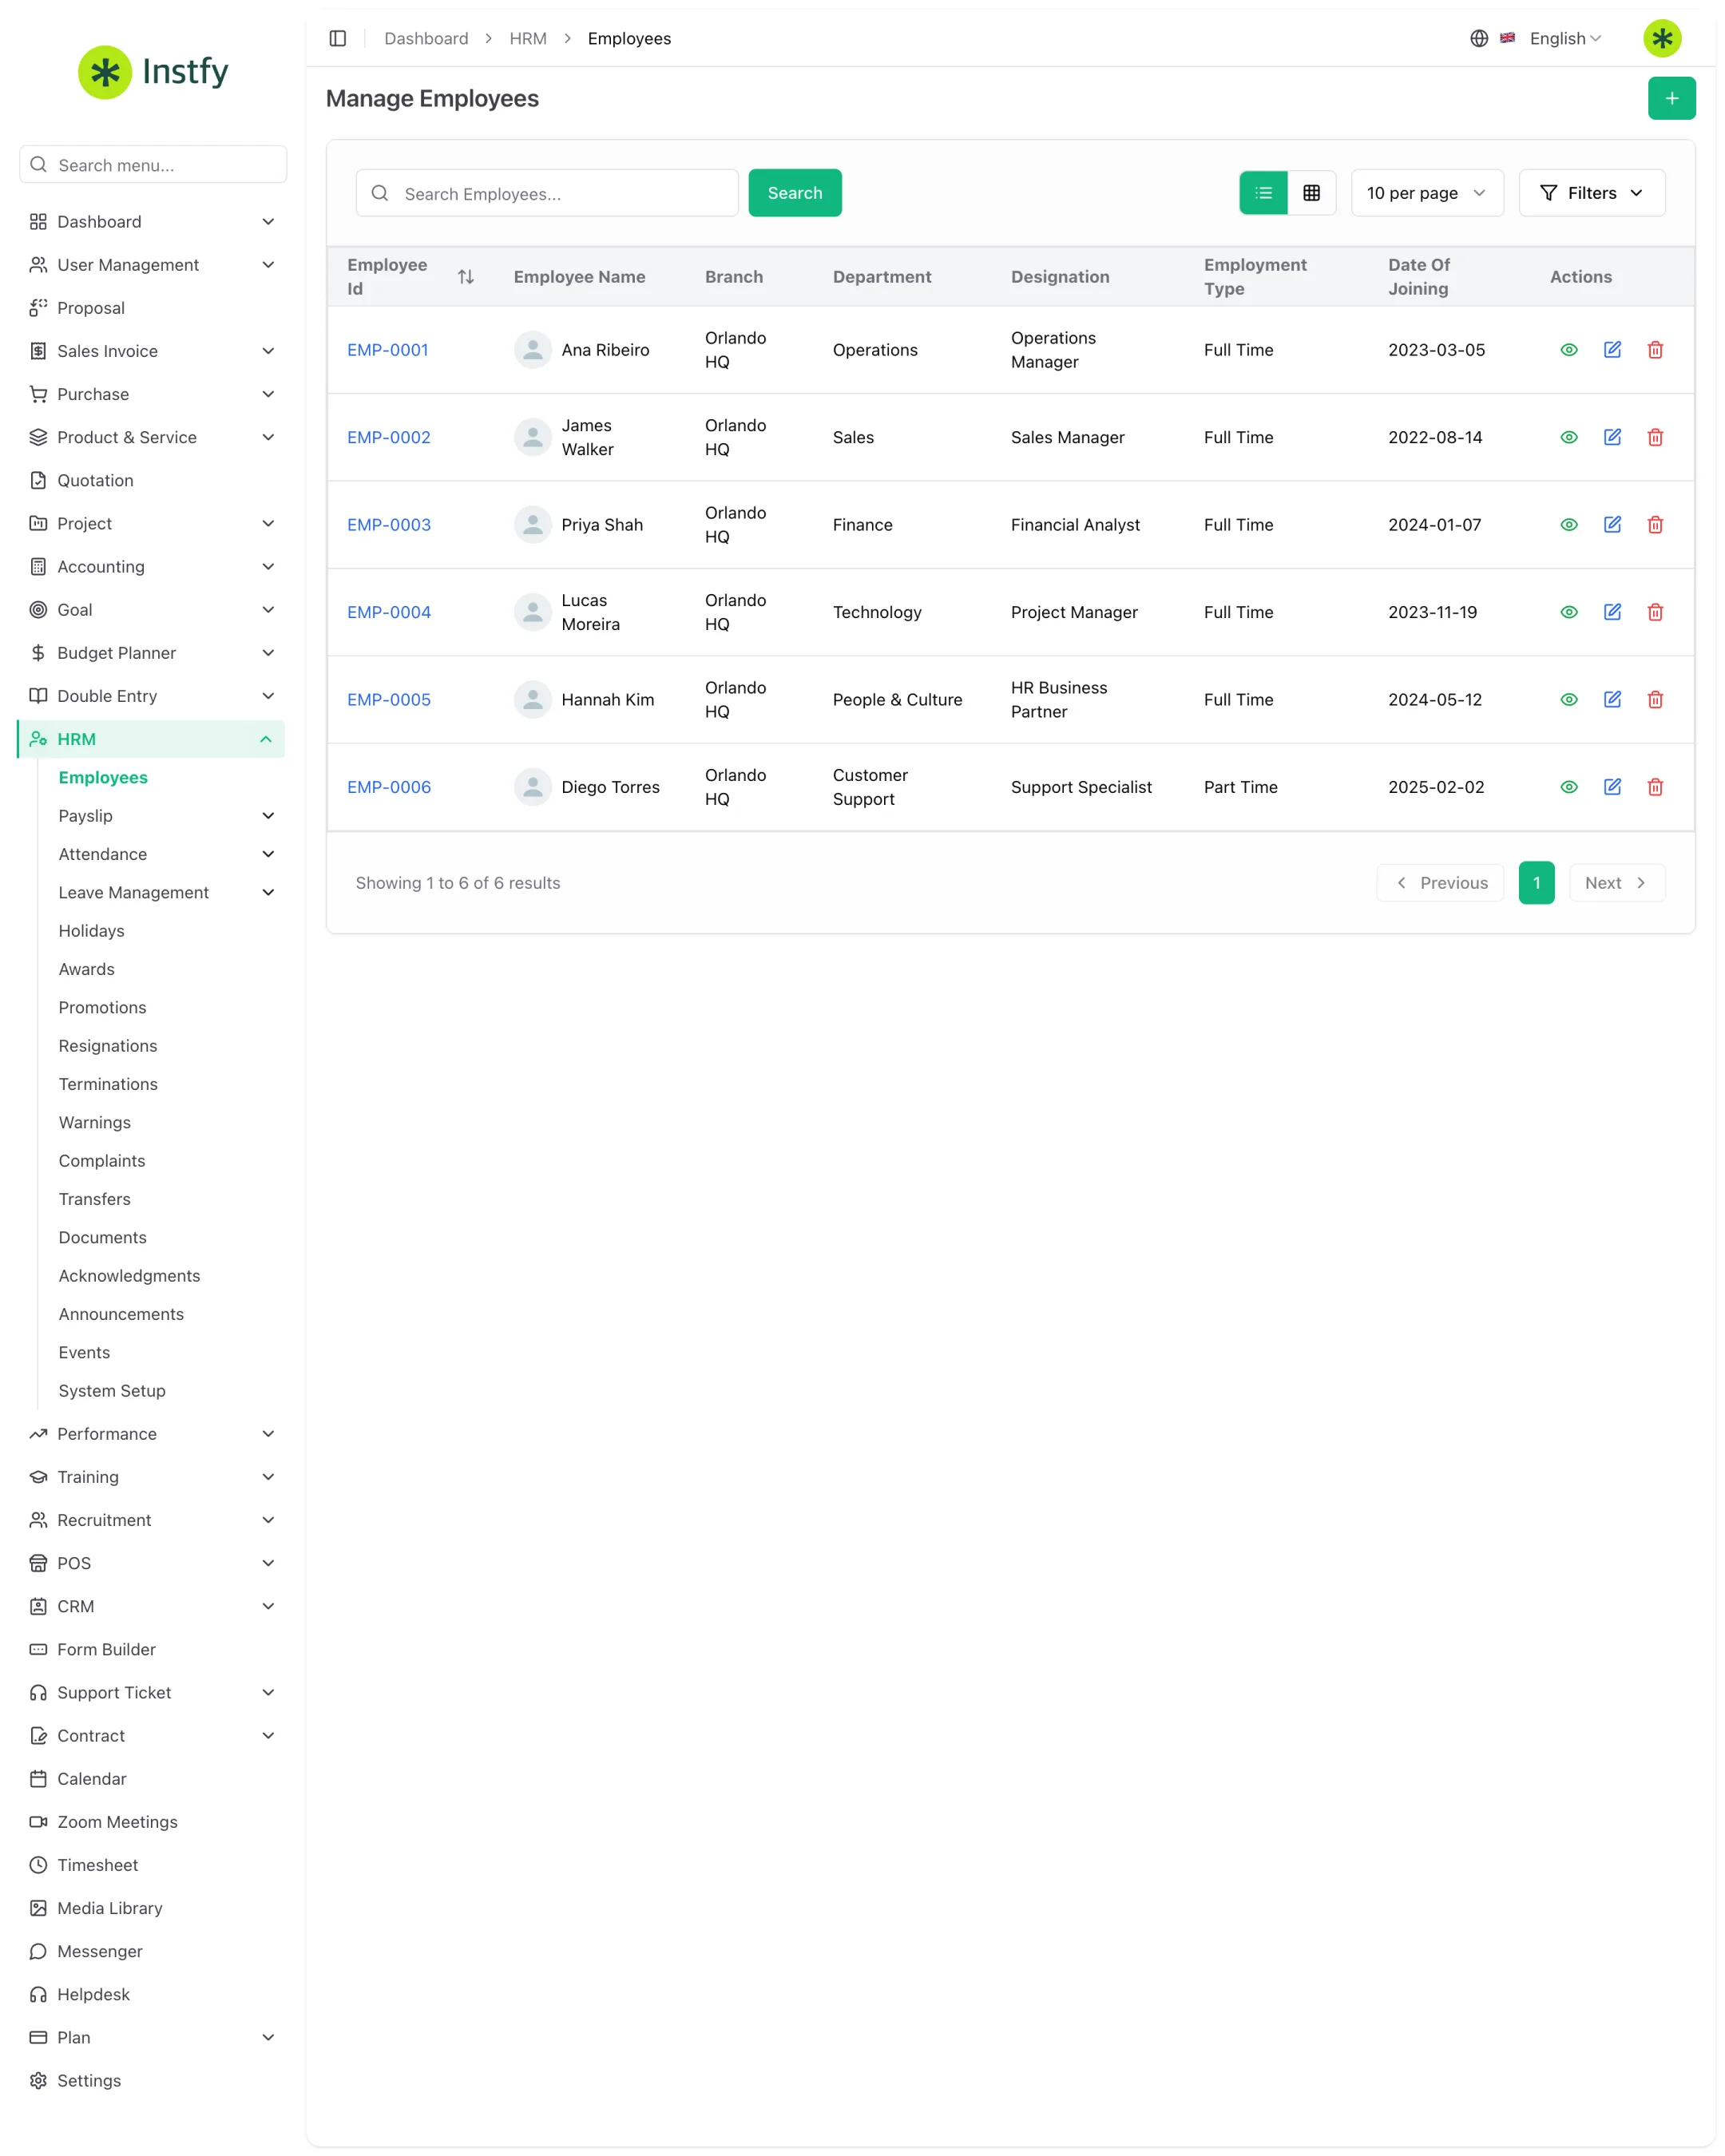Focus the Search menu field
The width and height of the screenshot is (1725, 2156).
point(153,165)
